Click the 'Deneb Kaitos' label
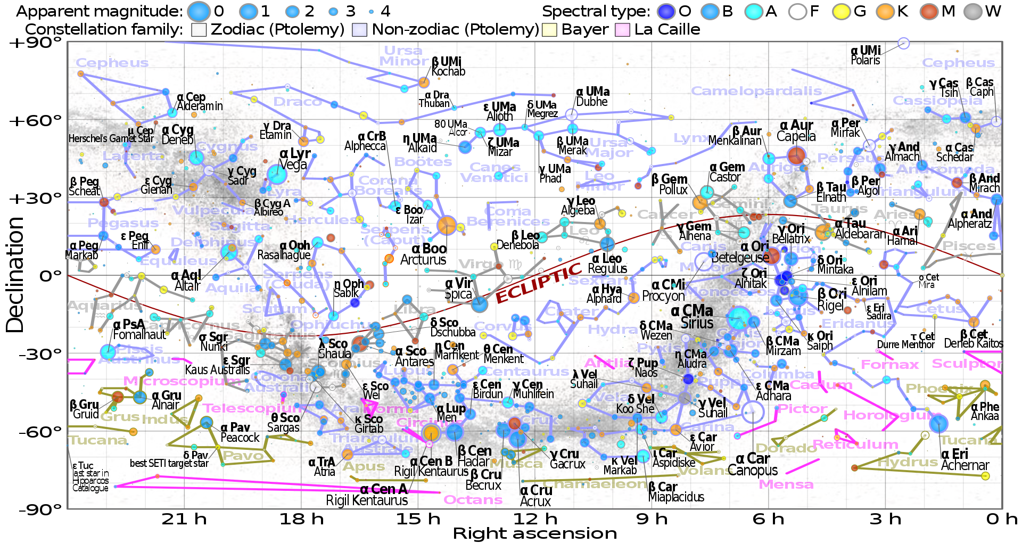Screen dimensions: 1022x543 pos(974,343)
